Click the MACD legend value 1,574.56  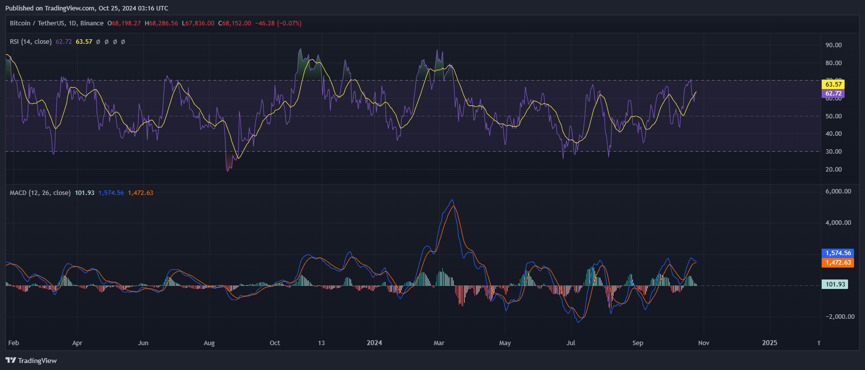click(111, 193)
